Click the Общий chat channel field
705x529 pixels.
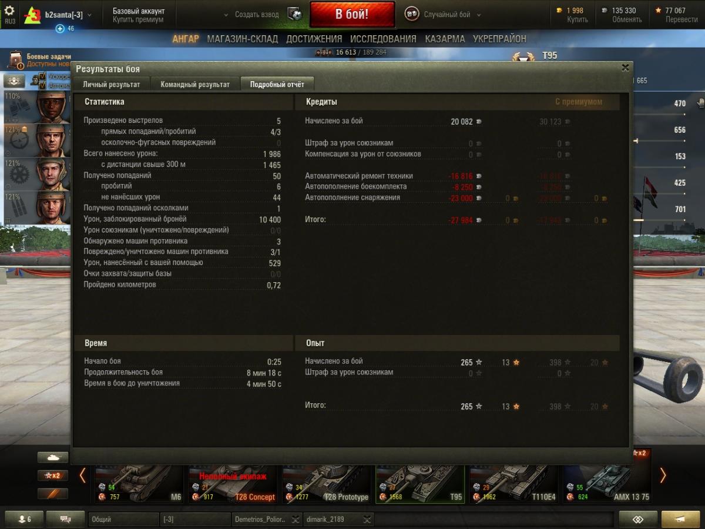123,520
